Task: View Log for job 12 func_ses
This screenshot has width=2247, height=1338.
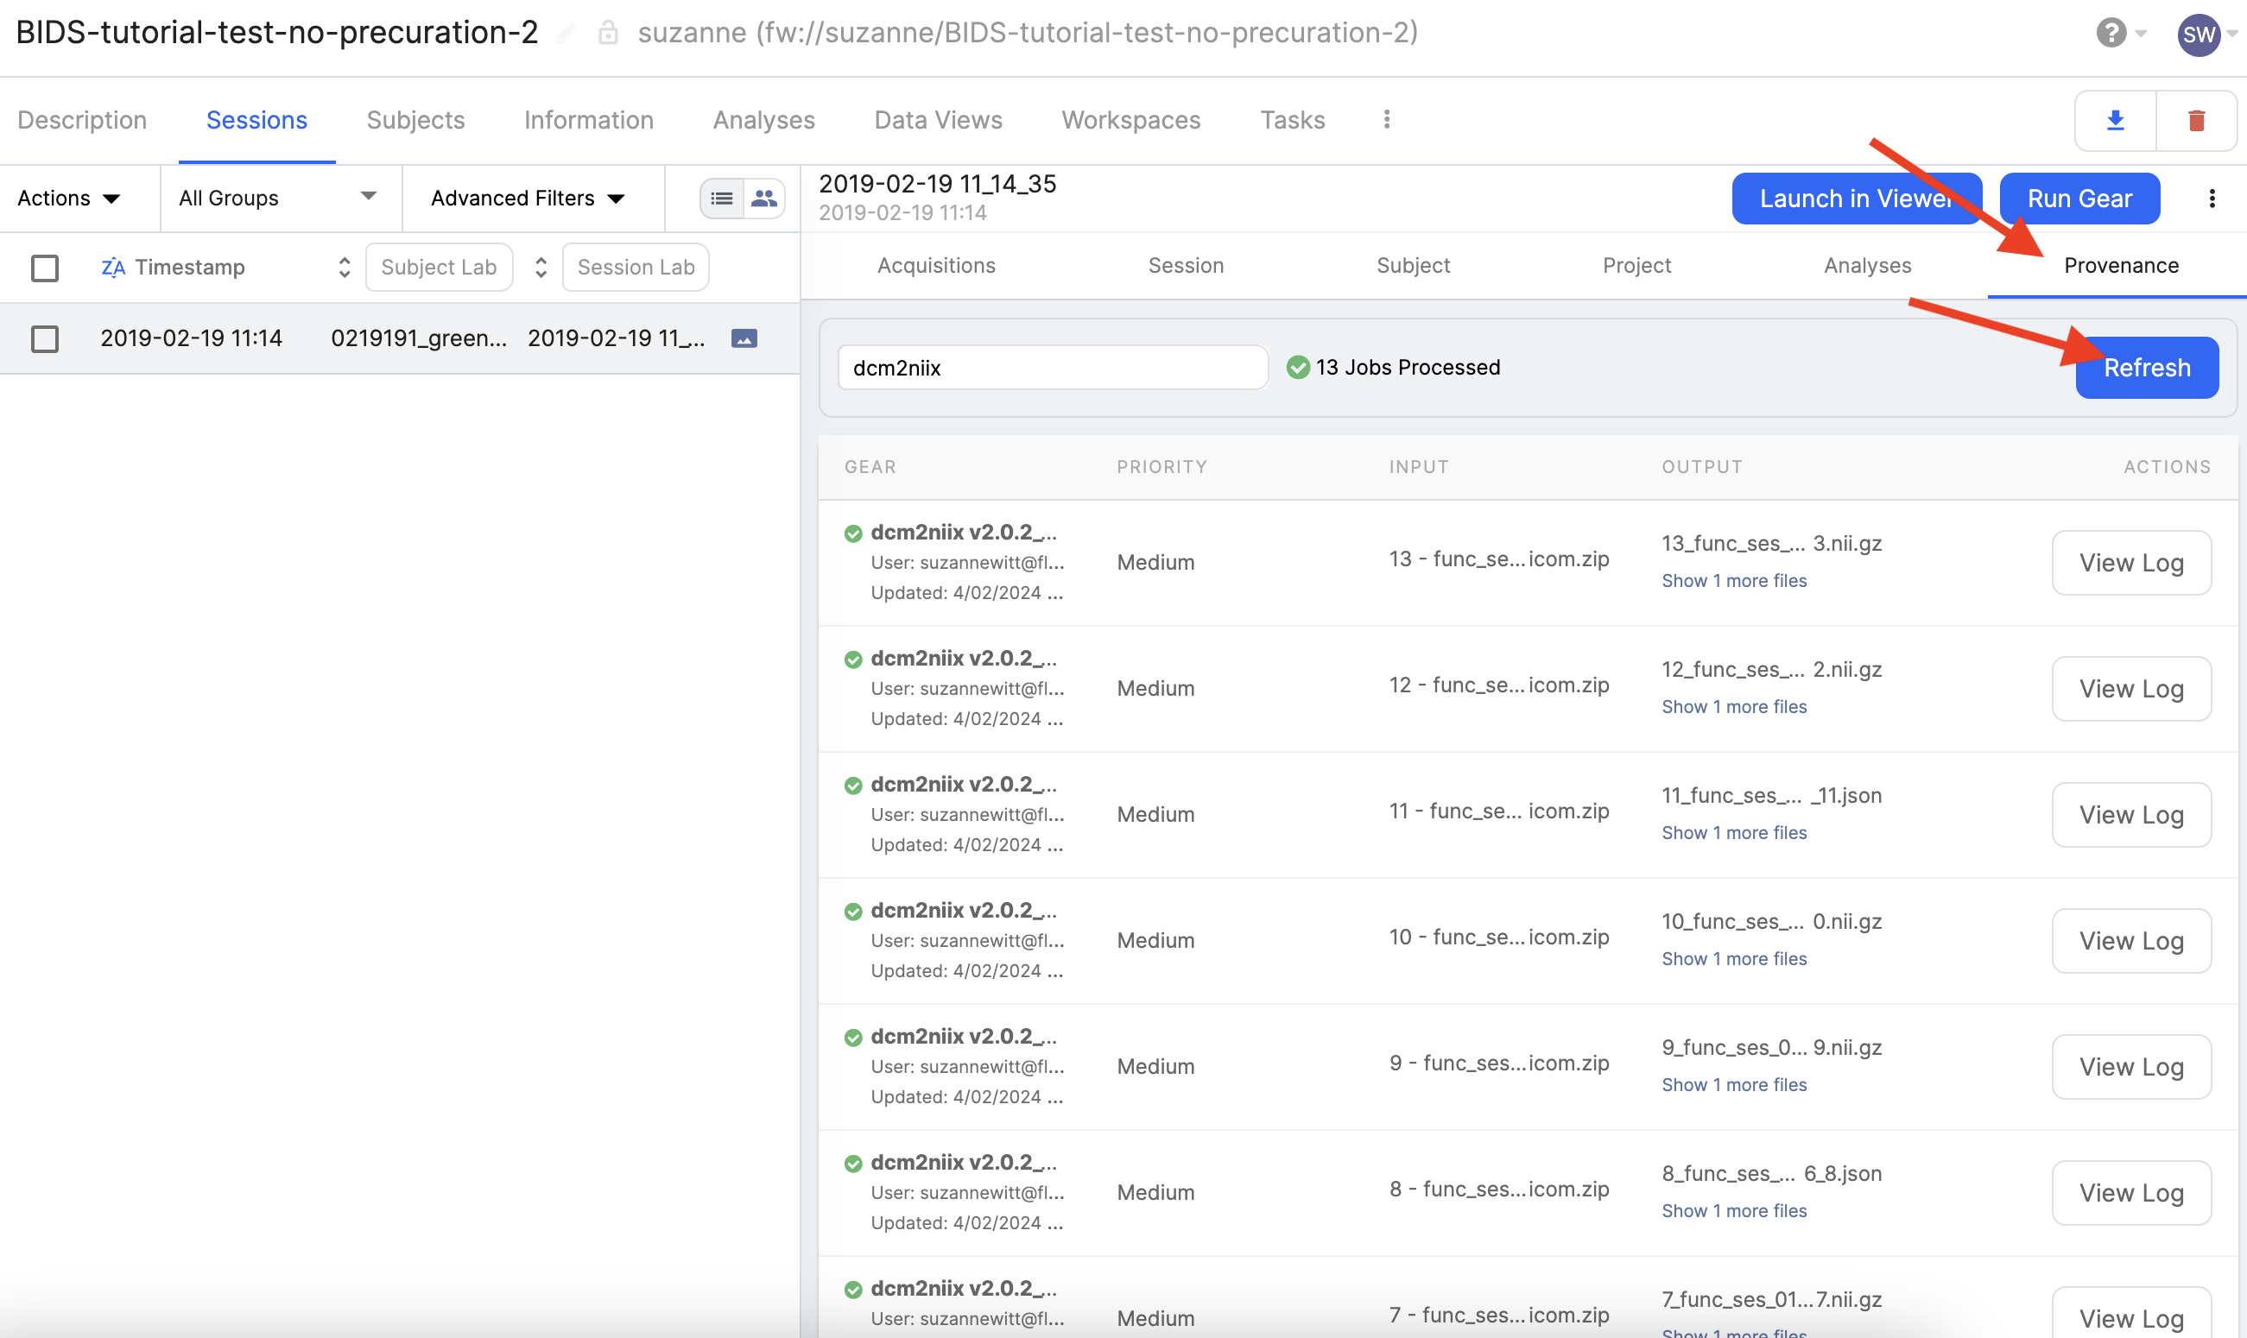Action: click(2131, 689)
